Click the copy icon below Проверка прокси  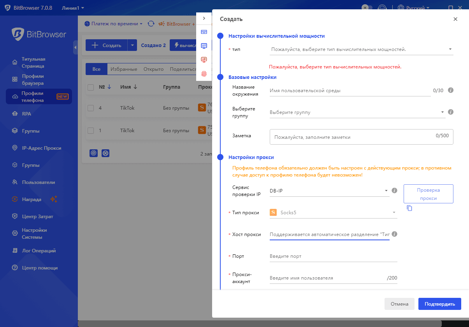pyautogui.click(x=409, y=208)
